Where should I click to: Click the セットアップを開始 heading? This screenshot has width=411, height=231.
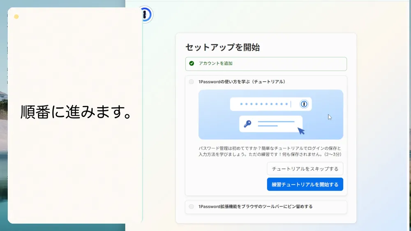tap(222, 47)
